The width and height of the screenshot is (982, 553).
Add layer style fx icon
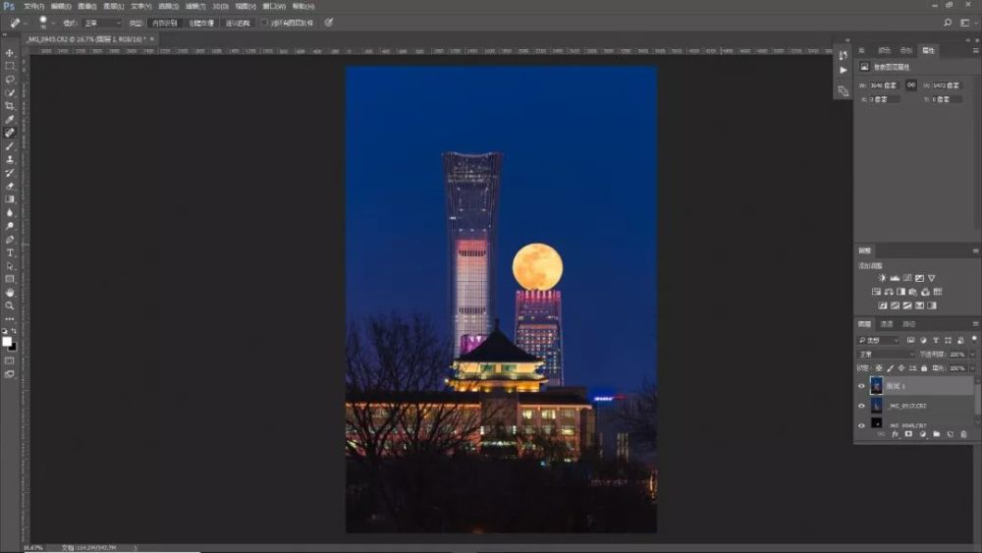pyautogui.click(x=895, y=434)
